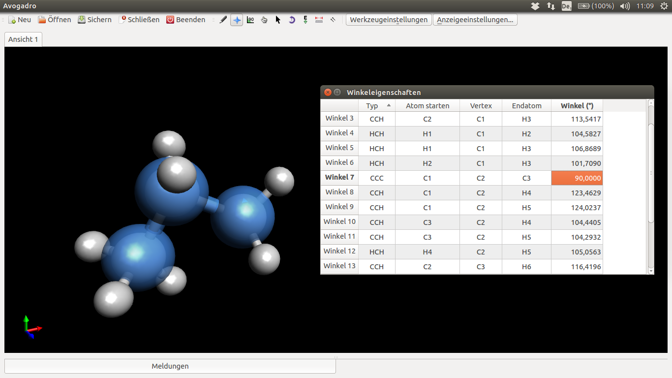This screenshot has height=378, width=672.
Task: Click the angle value 104,5827
Action: (577, 134)
